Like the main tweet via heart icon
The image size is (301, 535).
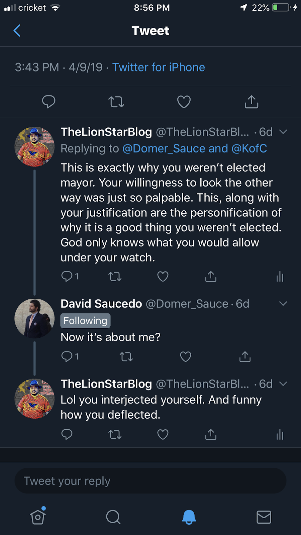point(184,102)
